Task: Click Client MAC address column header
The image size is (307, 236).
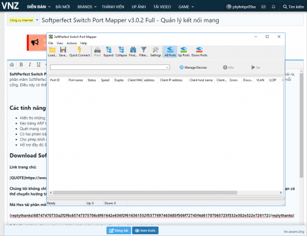Action: click(x=142, y=80)
